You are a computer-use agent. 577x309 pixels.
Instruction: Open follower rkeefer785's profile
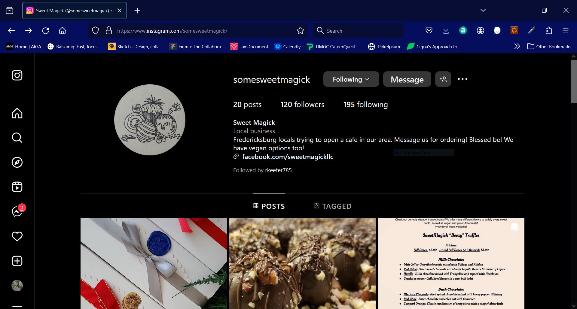coord(278,170)
